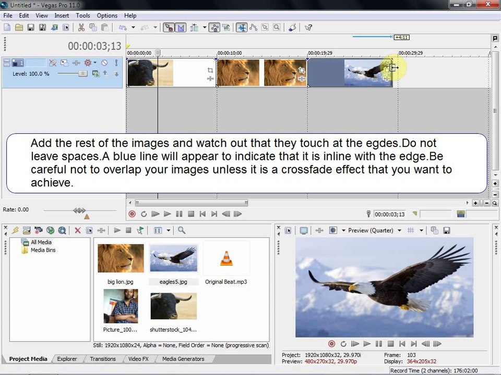The image size is (501, 375).
Task: Select the All Media tree item
Action: point(41,242)
